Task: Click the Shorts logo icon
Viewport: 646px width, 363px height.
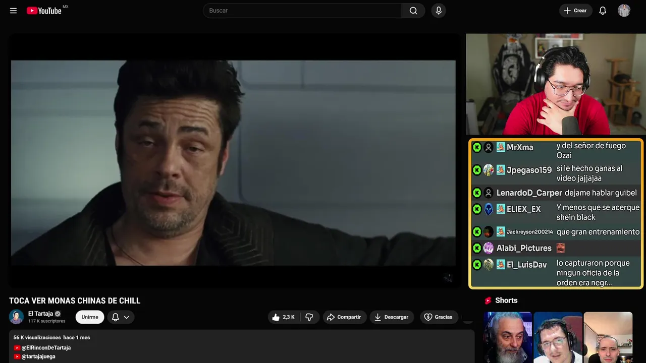Action: coord(488,300)
